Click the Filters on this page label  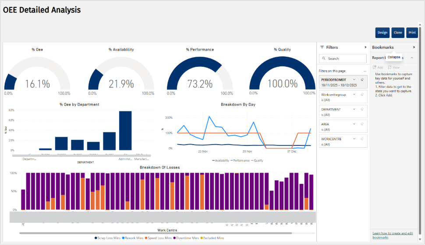[x=332, y=71]
